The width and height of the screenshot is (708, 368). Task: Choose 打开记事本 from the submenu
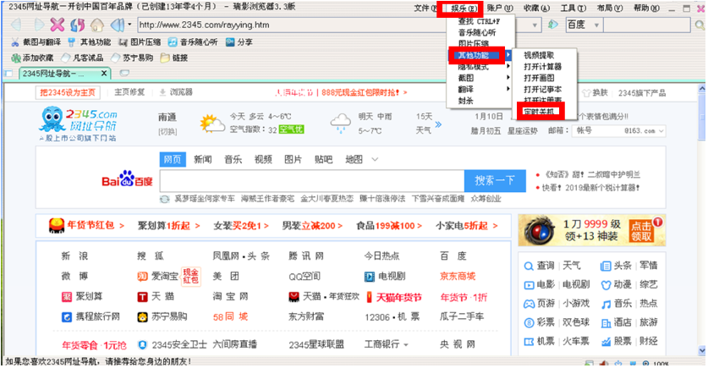[x=544, y=90]
